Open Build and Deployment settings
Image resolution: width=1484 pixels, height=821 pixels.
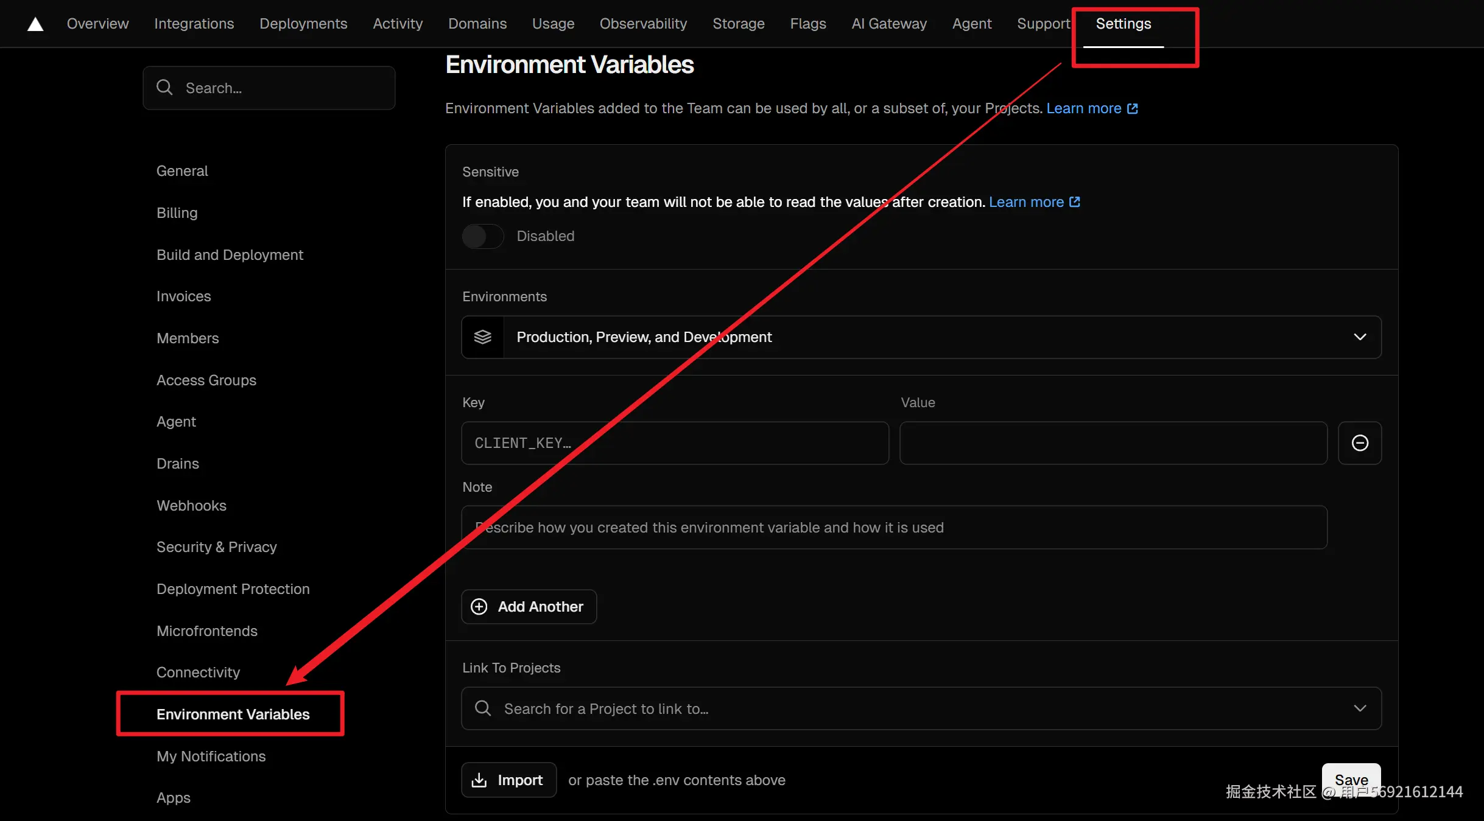pyautogui.click(x=230, y=255)
